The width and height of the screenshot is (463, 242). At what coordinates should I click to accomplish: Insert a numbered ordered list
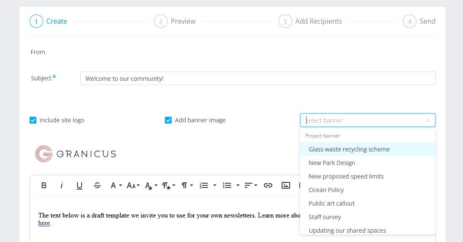pos(204,185)
